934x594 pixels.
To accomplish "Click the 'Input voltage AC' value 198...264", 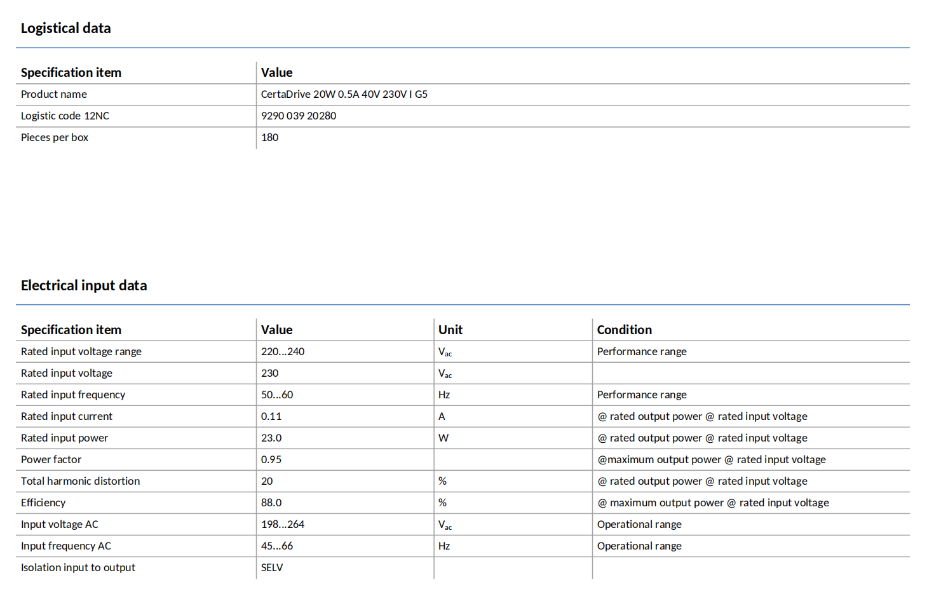I will (x=283, y=524).
